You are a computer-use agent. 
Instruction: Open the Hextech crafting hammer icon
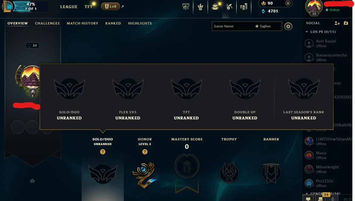tap(229, 7)
